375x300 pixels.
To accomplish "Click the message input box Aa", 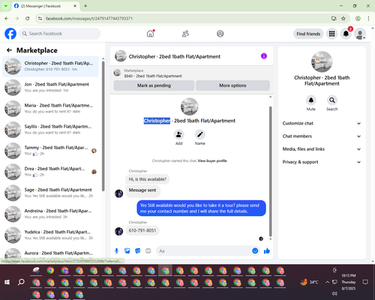I will click(204, 250).
